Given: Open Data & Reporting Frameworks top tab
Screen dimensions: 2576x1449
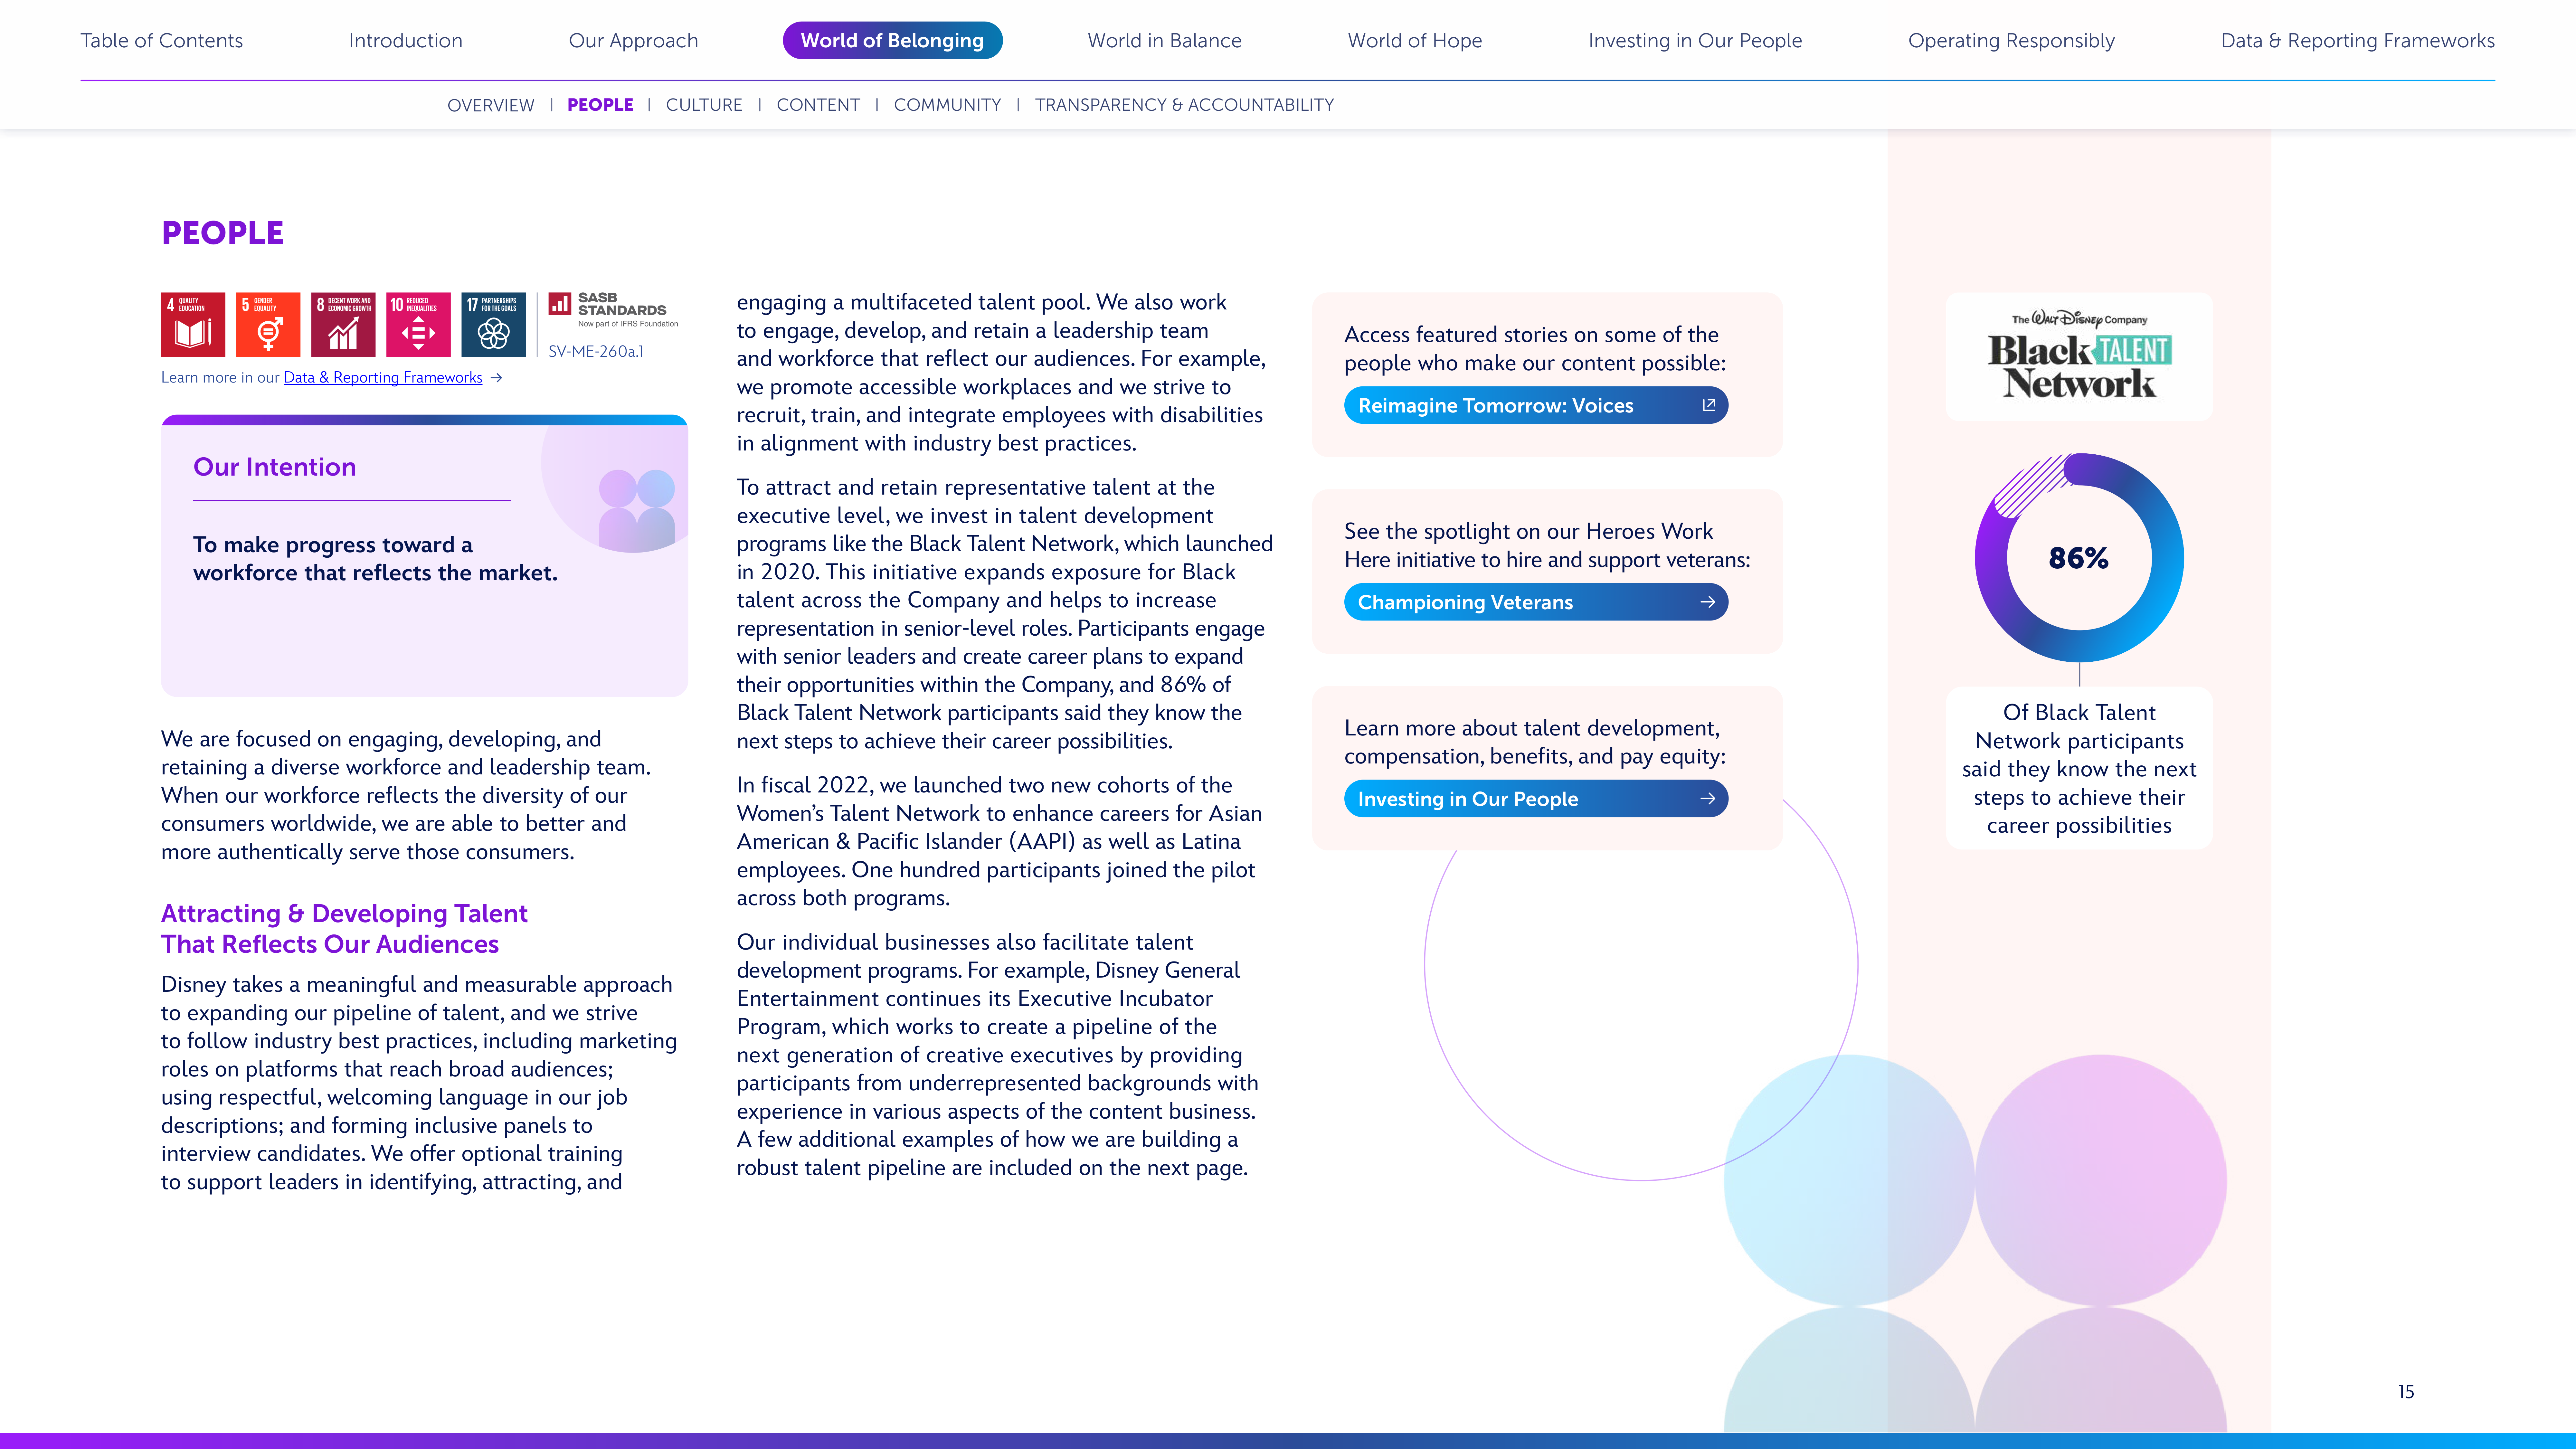Looking at the screenshot, I should [2358, 41].
